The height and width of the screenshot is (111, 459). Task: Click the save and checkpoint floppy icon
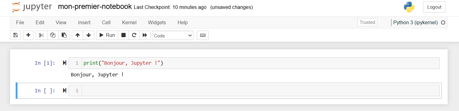pyautogui.click(x=16, y=35)
